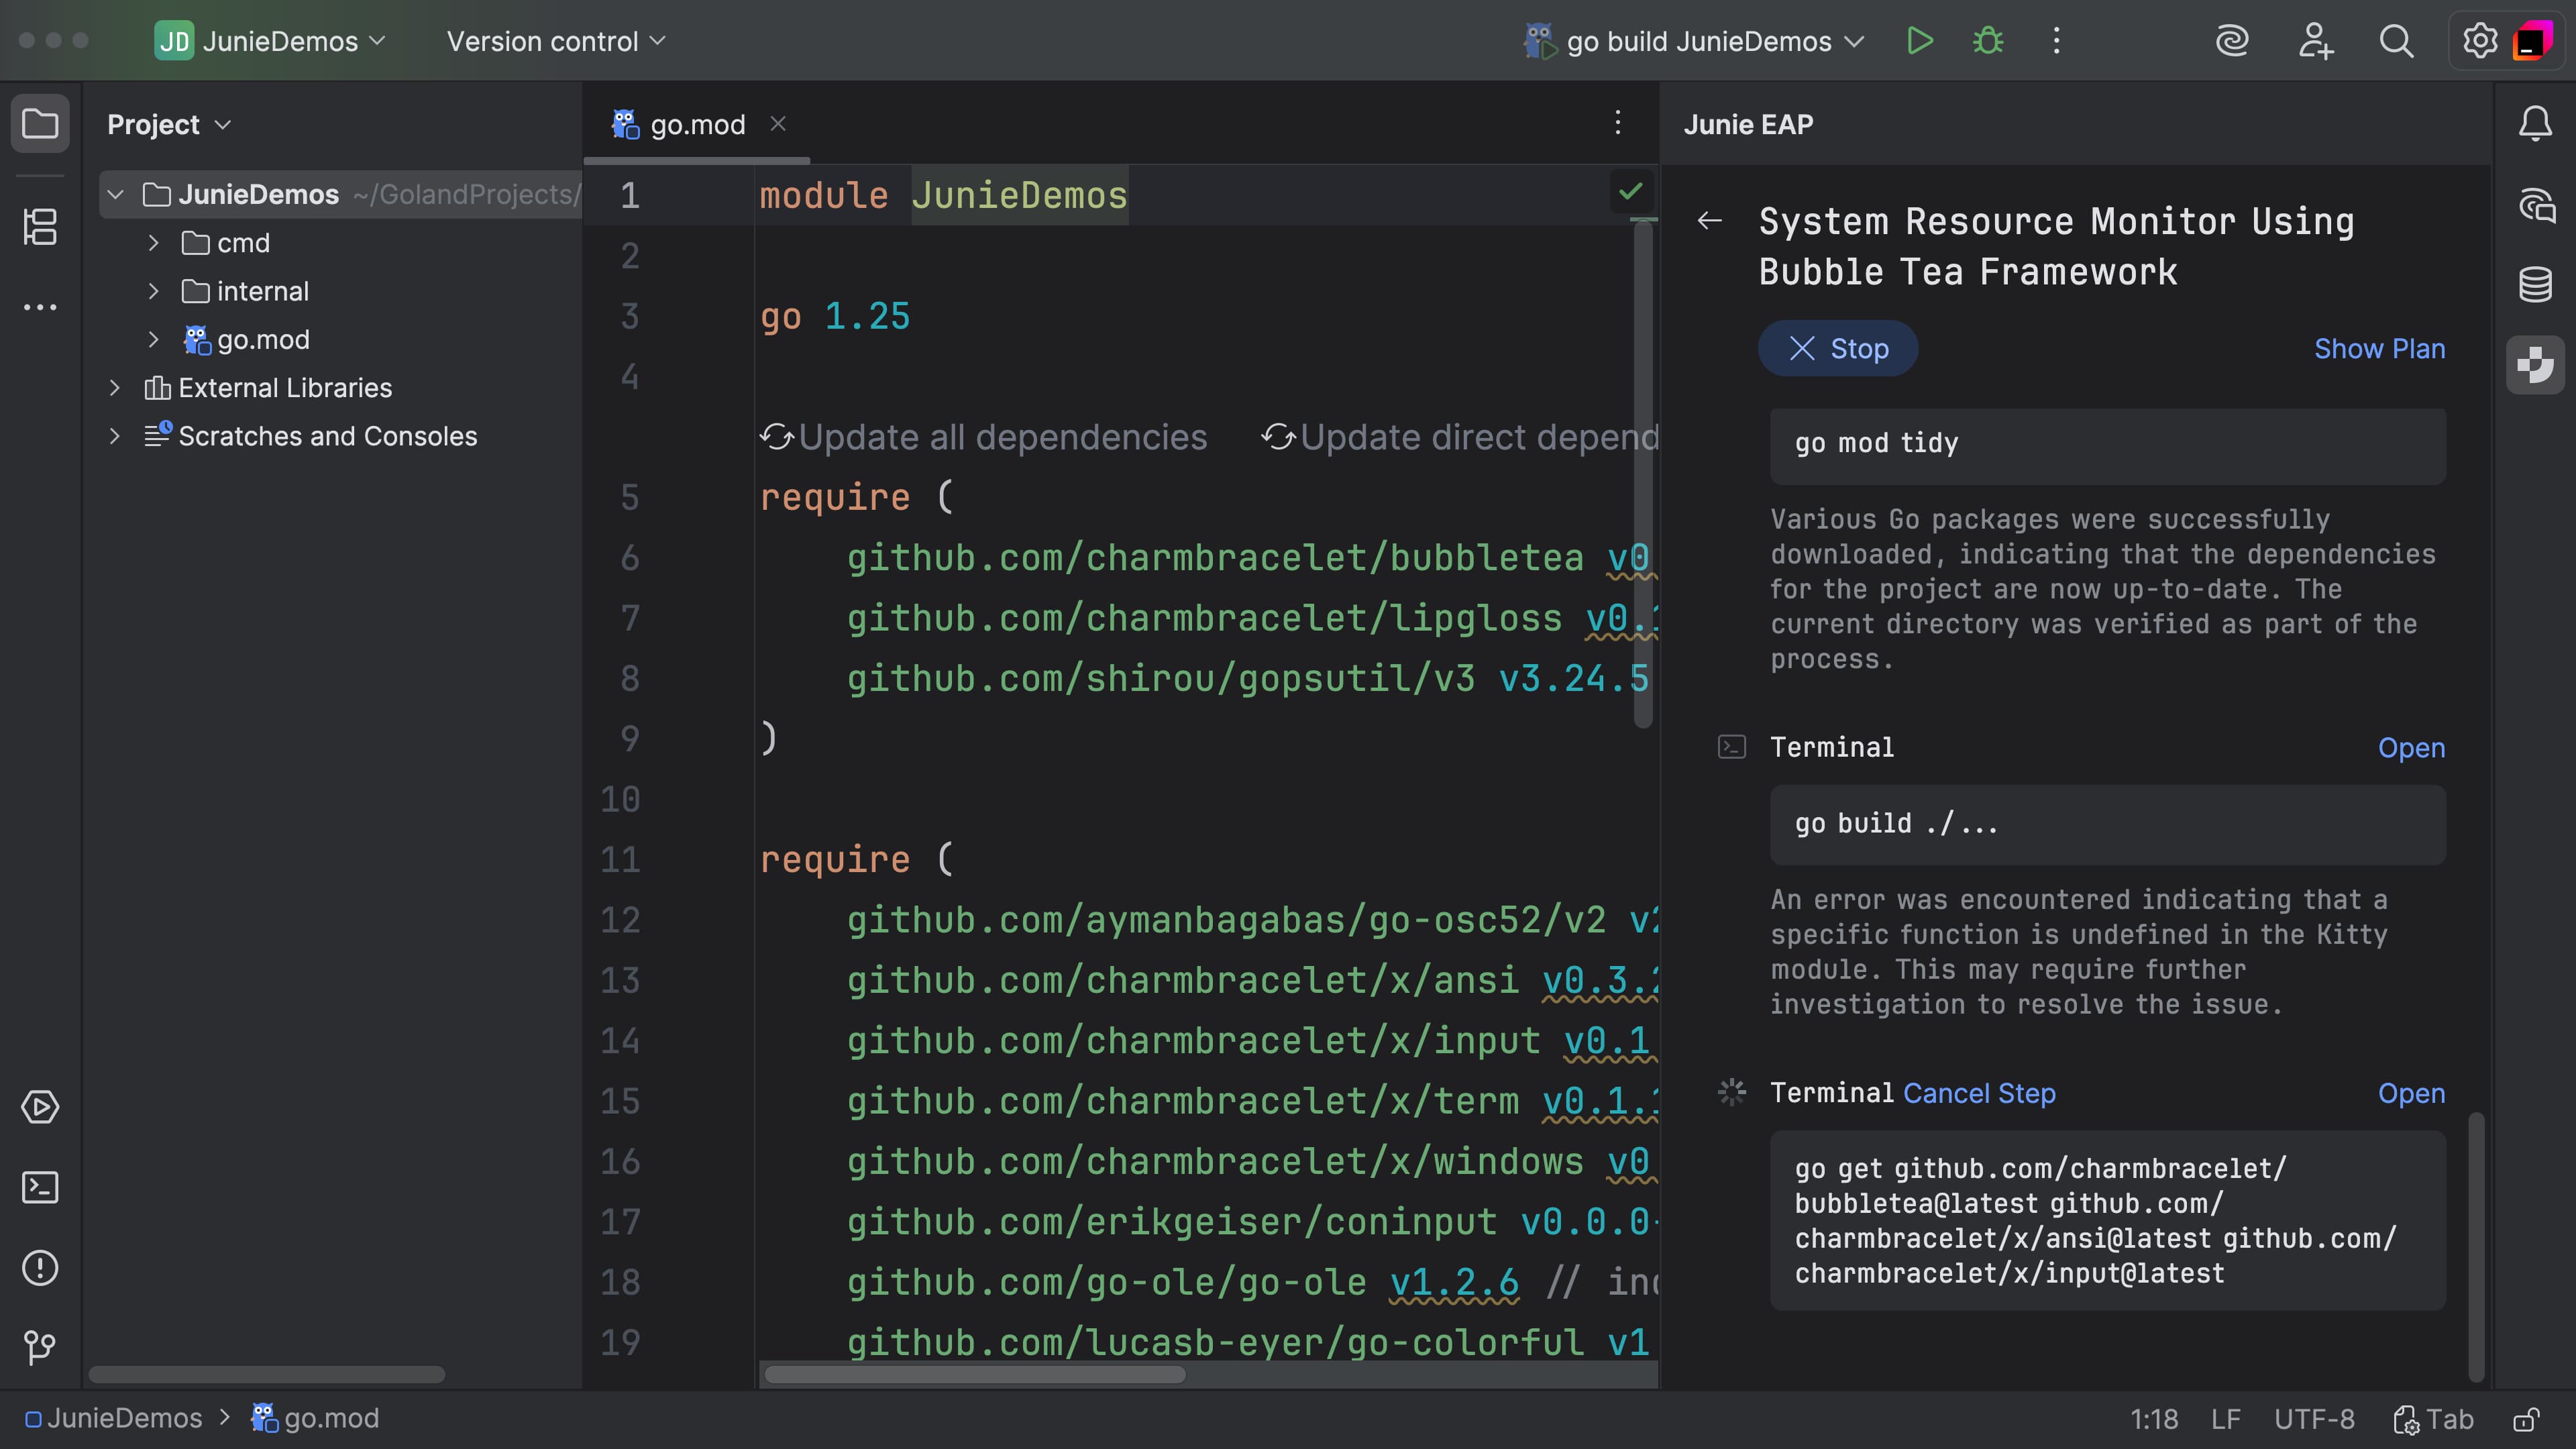
Task: Open the Notifications bell icon
Action: click(x=2535, y=124)
